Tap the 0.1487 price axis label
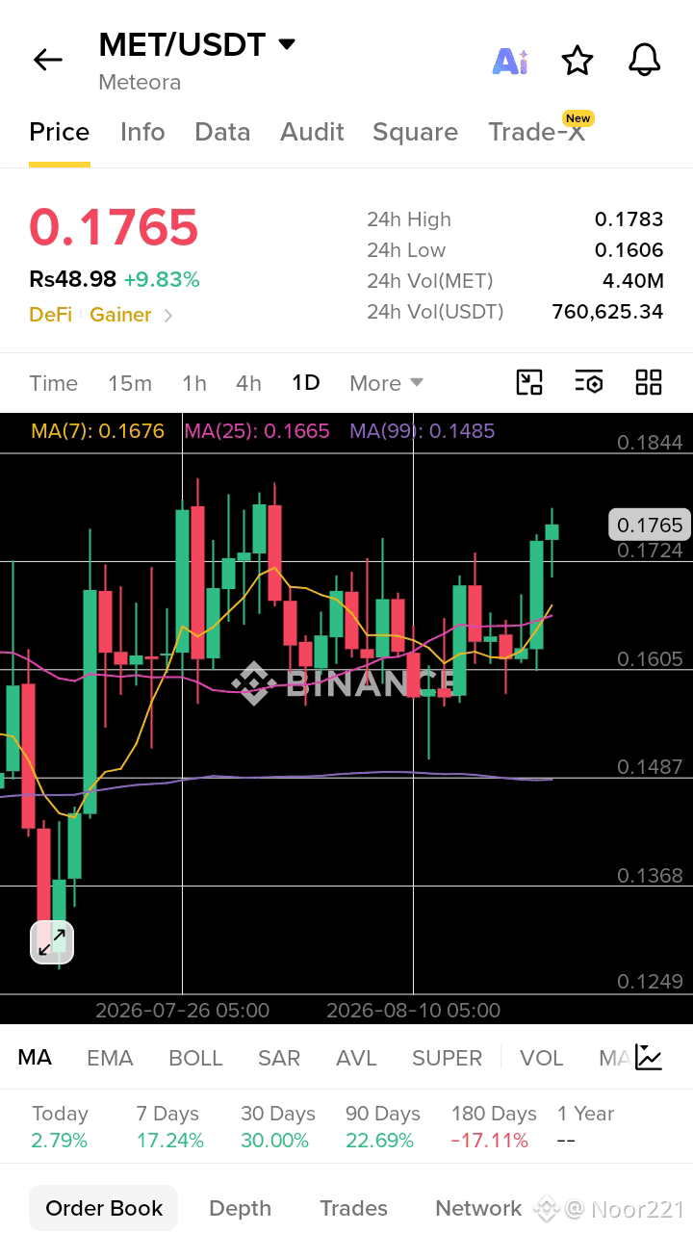 650,767
